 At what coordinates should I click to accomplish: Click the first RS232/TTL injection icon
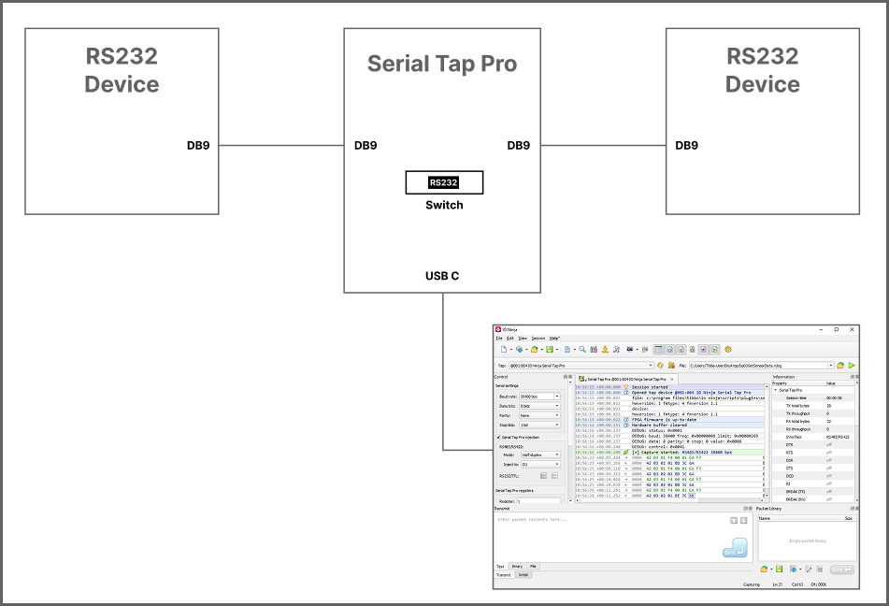point(543,475)
